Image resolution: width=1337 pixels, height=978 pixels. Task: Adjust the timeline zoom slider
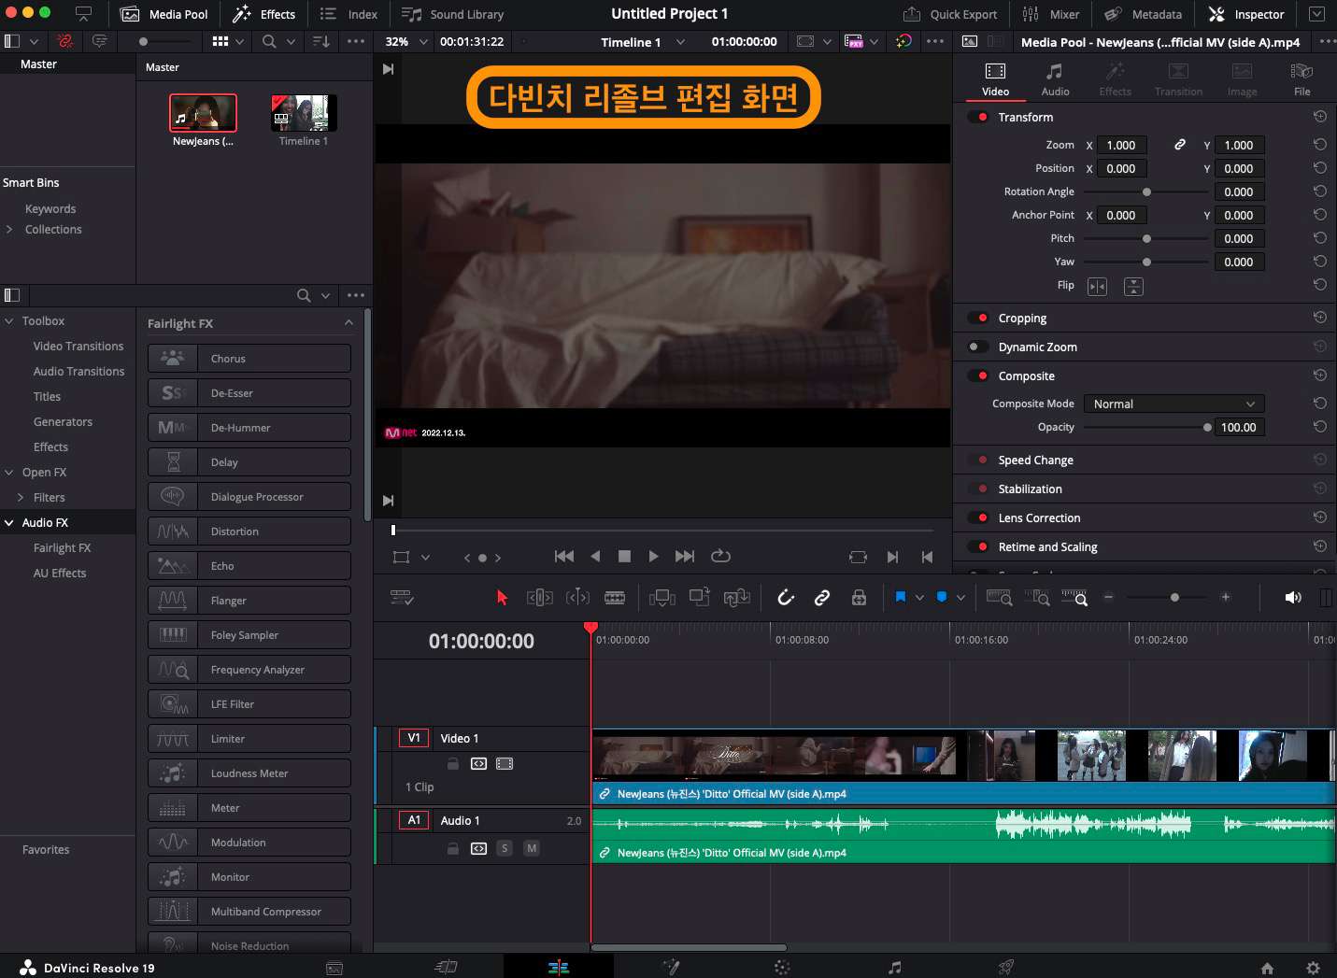coord(1174,597)
